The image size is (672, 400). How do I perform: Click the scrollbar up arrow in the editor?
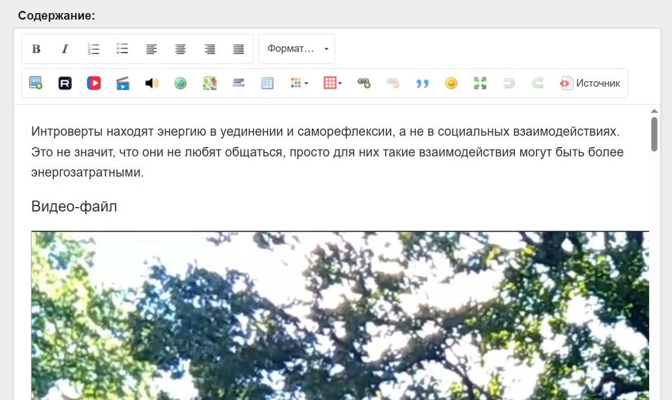click(x=654, y=111)
